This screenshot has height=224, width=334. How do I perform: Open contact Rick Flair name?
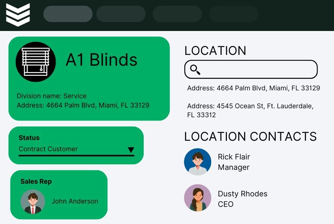(234, 157)
